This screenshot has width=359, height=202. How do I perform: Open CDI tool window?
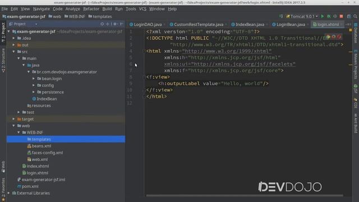coord(356,103)
